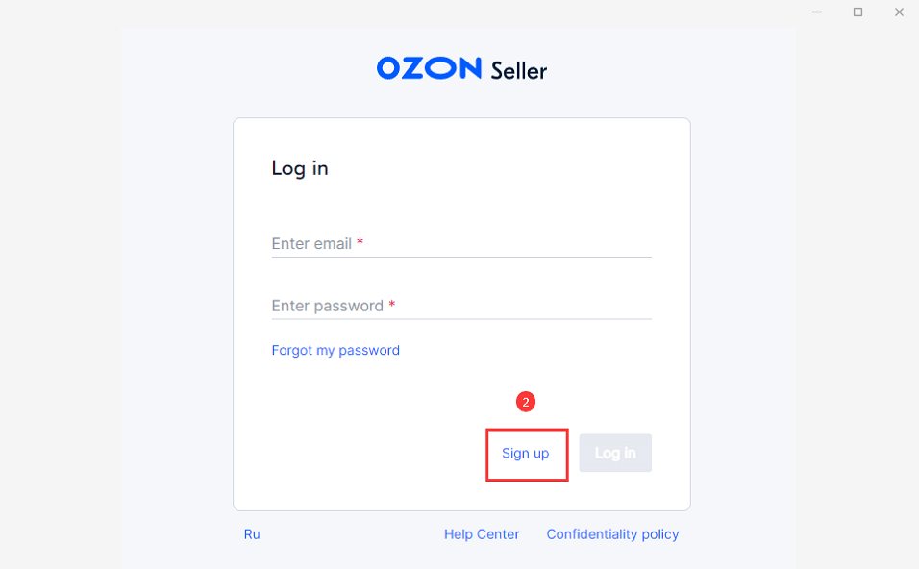
Task: Focus the Enter email field
Action: pos(461,244)
